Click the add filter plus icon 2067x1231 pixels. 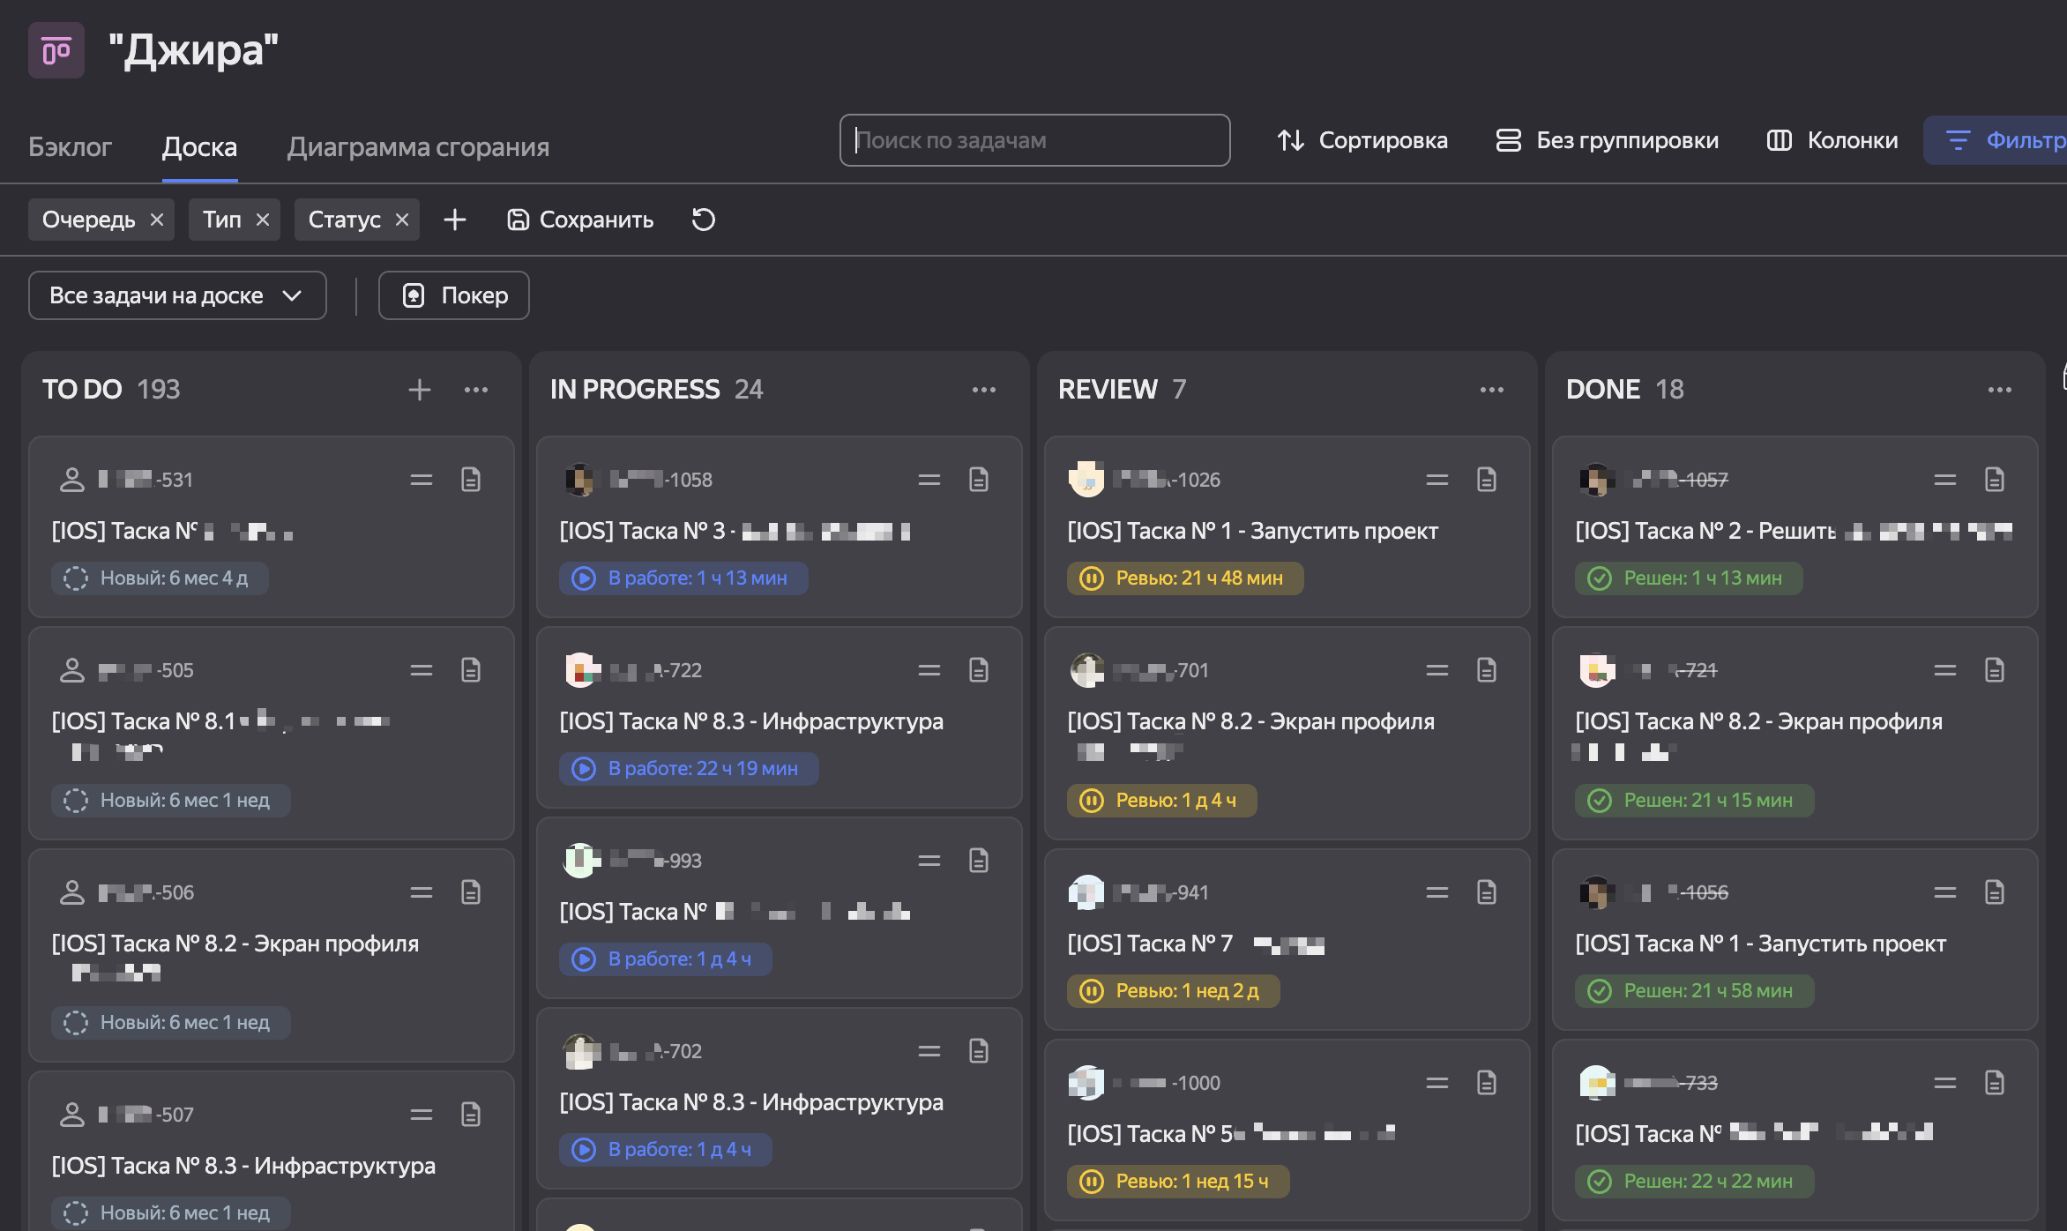[455, 220]
